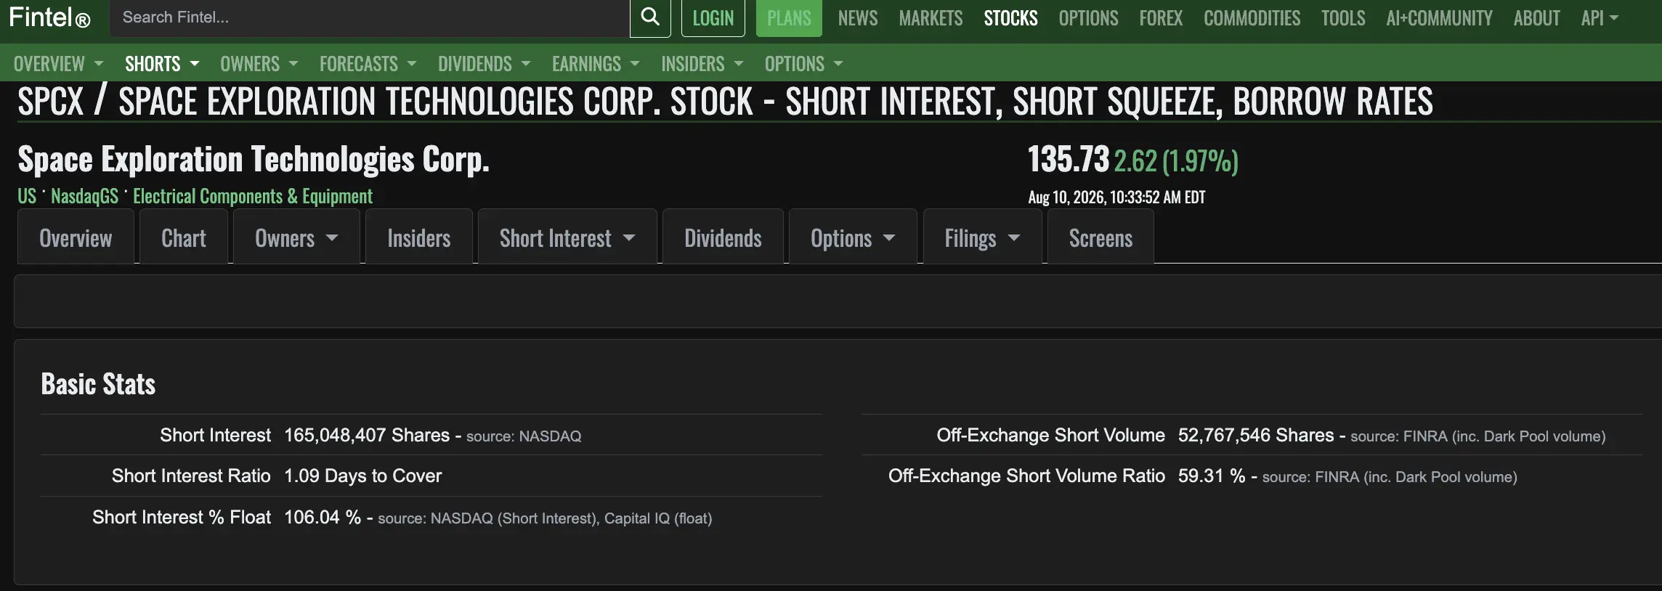Click the 135.73 stock price
The image size is (1662, 591).
click(x=1069, y=160)
